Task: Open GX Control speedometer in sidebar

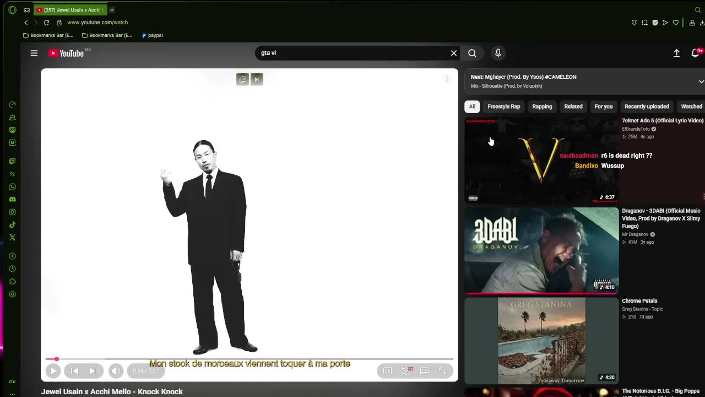Action: tap(12, 105)
